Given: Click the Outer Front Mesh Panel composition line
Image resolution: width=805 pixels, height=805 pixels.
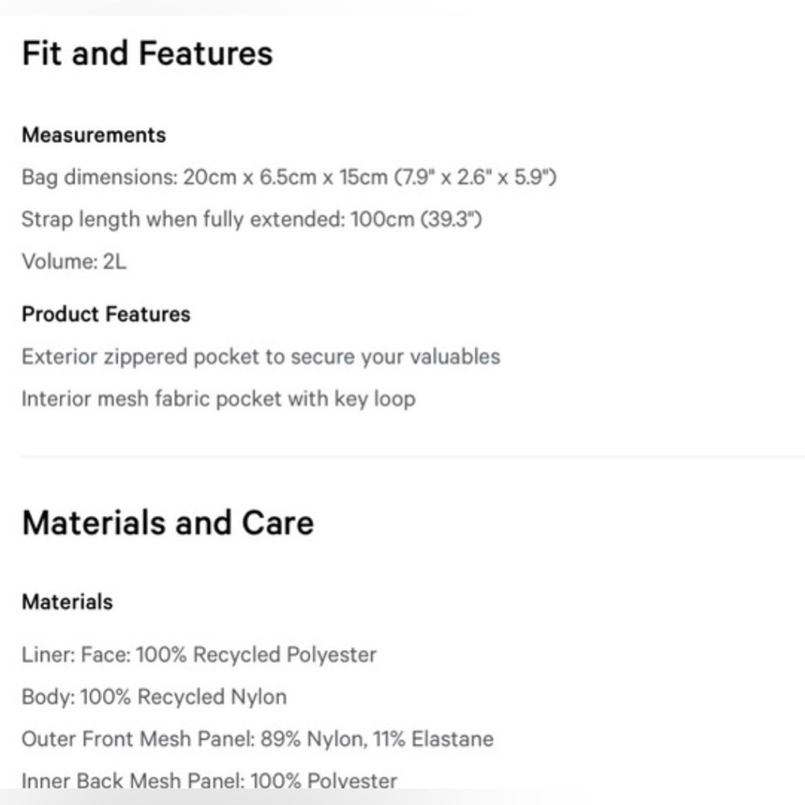Looking at the screenshot, I should (258, 739).
